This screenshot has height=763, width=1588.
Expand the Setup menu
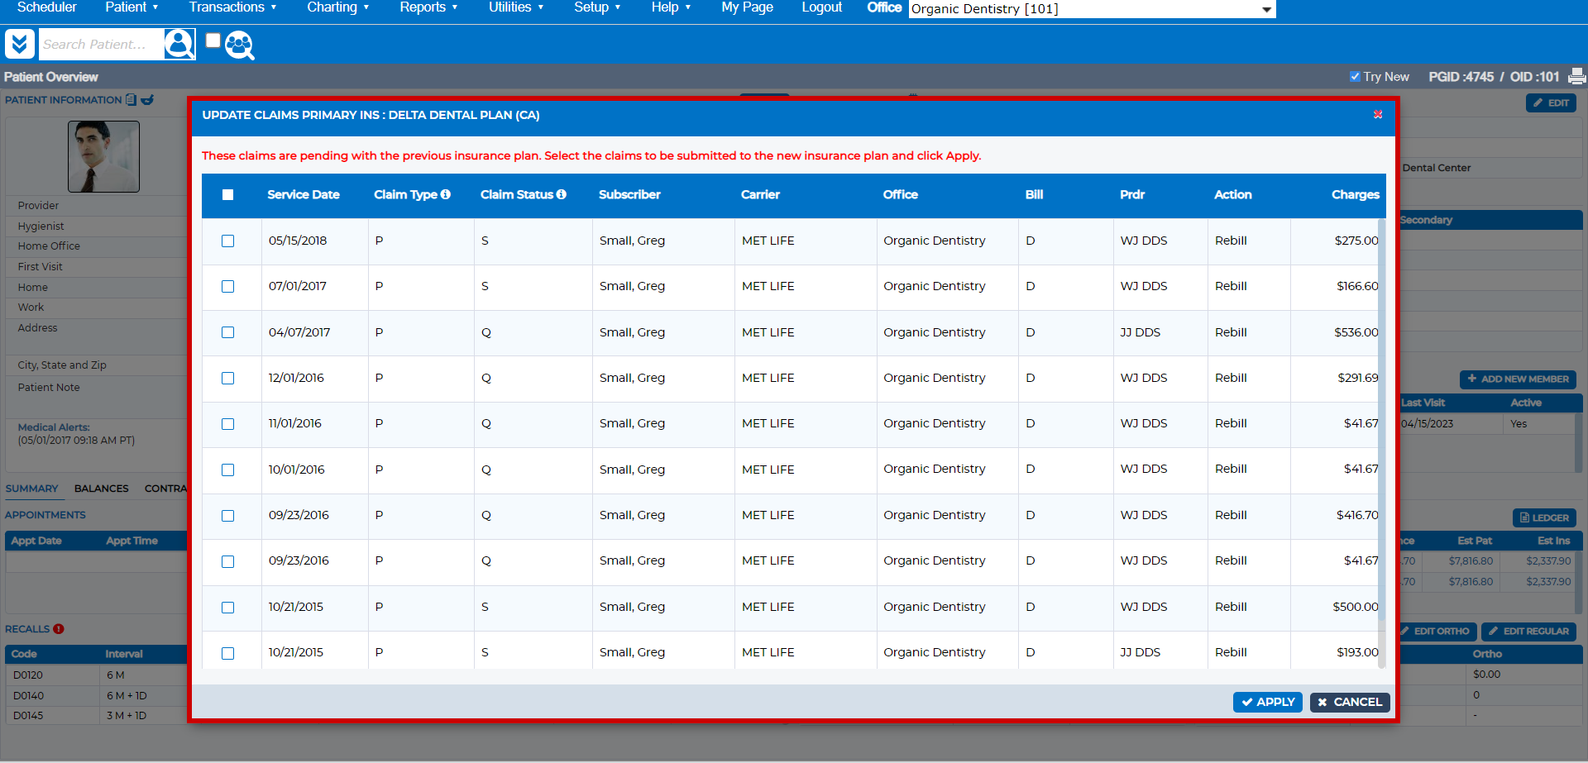click(597, 7)
